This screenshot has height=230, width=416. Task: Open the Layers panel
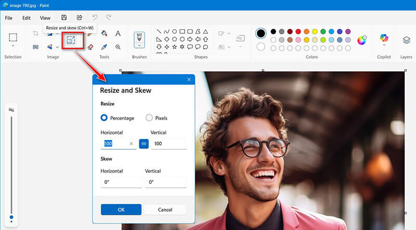pyautogui.click(x=407, y=40)
